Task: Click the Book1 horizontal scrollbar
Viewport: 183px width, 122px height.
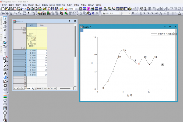Action: tap(65, 88)
